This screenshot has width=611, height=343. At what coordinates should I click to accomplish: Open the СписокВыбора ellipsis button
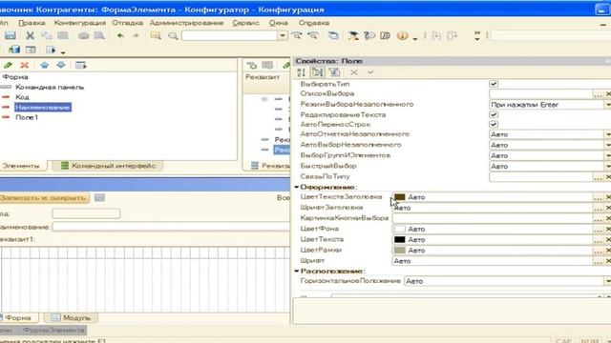tap(598, 94)
